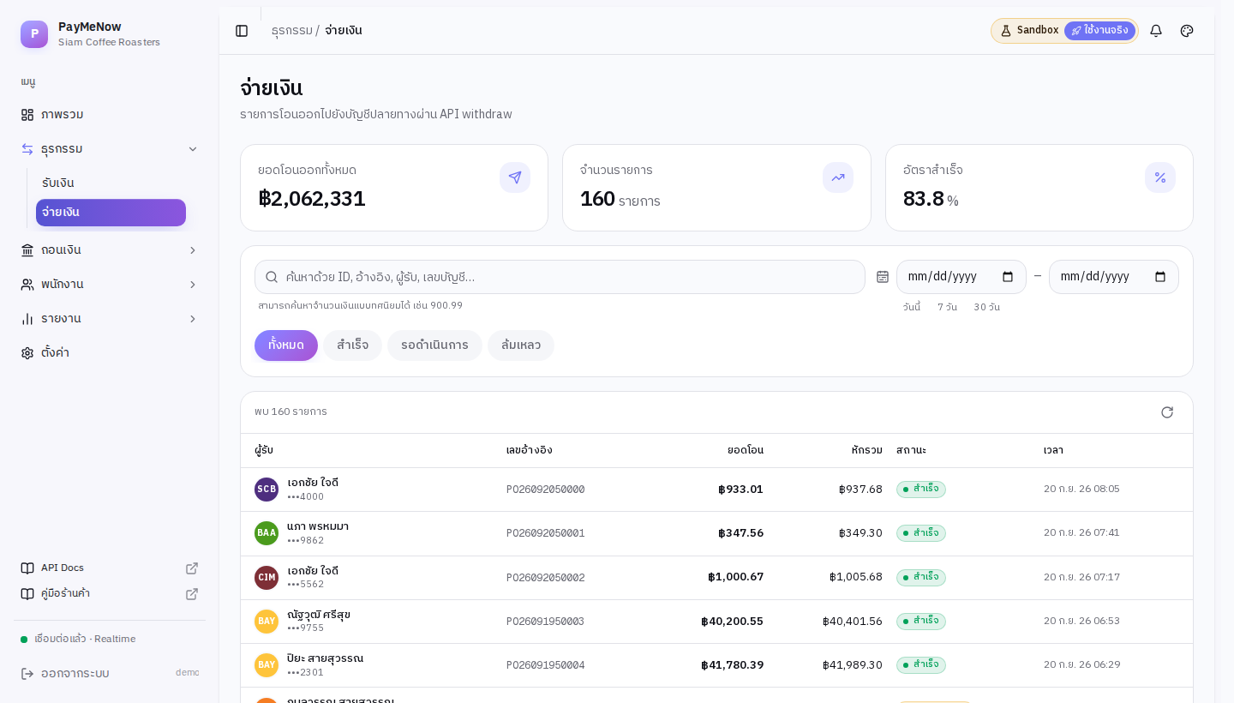
Task: Filter by ล้มเหลว status tab
Action: (x=521, y=345)
